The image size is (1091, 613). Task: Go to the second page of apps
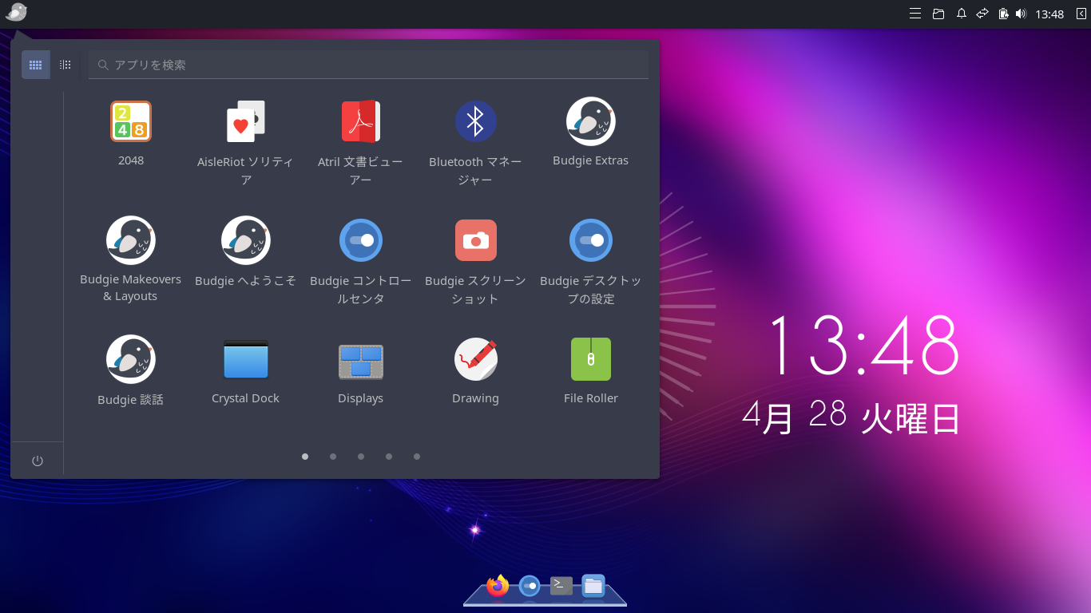(x=332, y=456)
